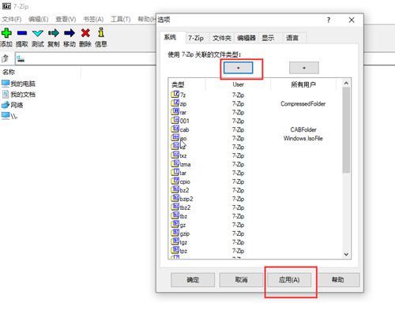
Task: Click the red X Delete (删除) icon
Action: pos(85,33)
